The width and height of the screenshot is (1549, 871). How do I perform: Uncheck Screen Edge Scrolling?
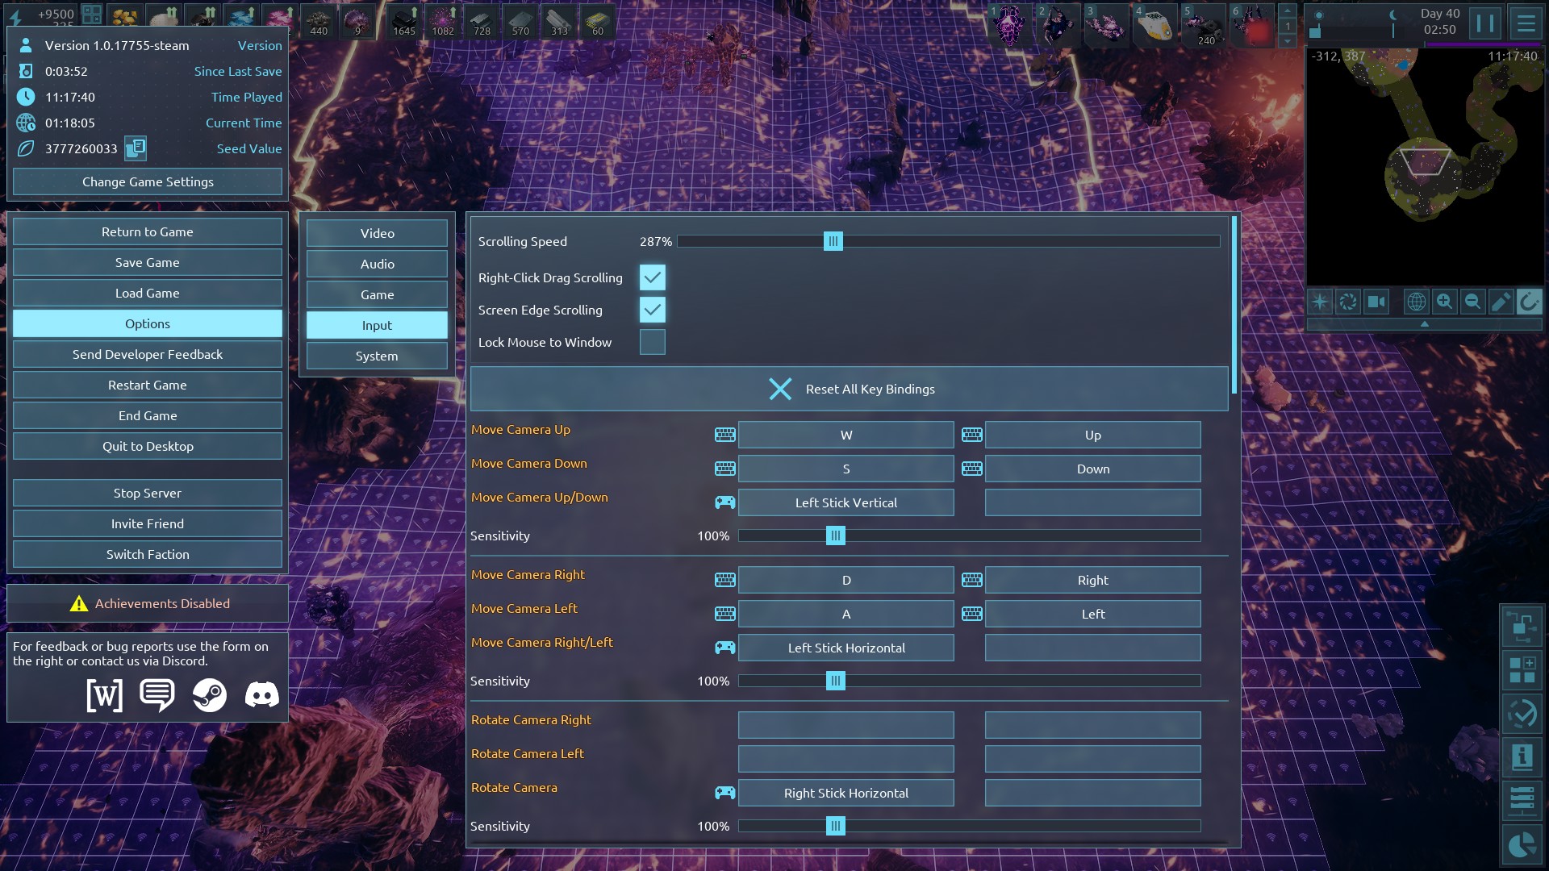pos(652,310)
